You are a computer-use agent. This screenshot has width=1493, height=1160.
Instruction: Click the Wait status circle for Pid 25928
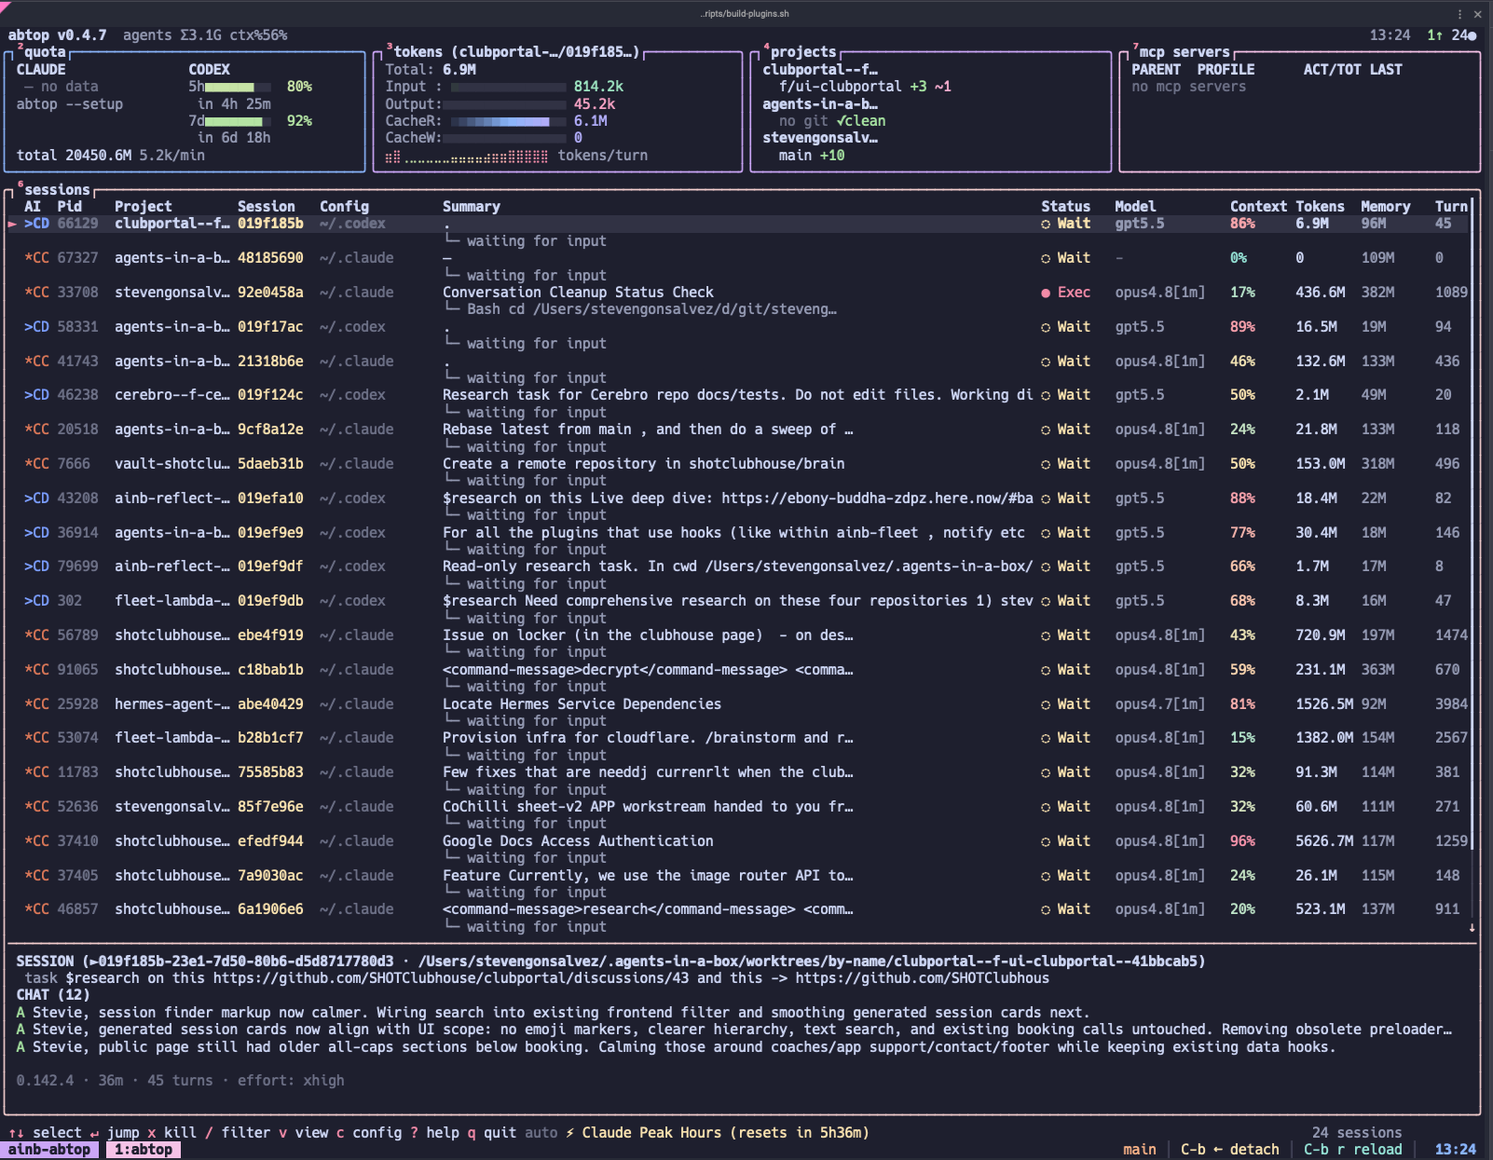pos(1046,704)
